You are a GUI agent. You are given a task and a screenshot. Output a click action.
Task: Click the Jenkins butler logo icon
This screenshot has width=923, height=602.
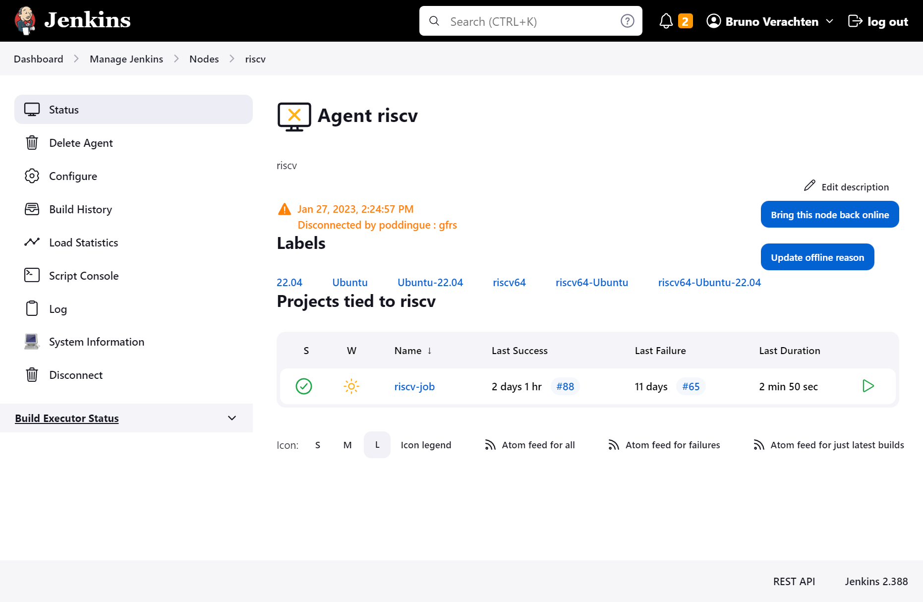coord(25,21)
